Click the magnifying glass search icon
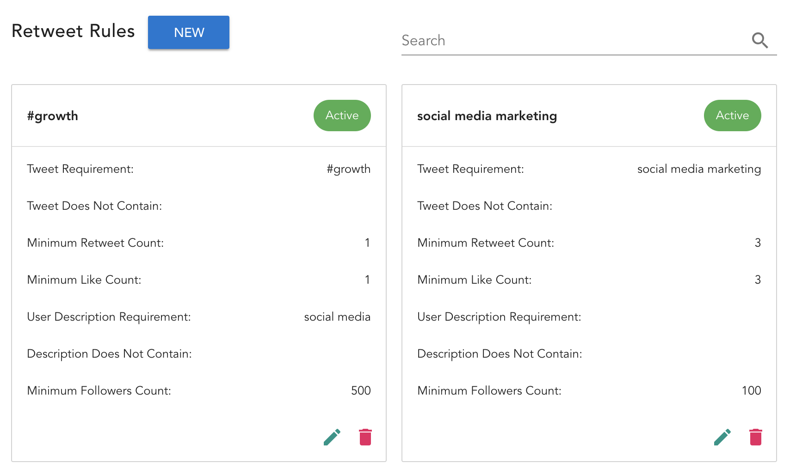 point(759,41)
